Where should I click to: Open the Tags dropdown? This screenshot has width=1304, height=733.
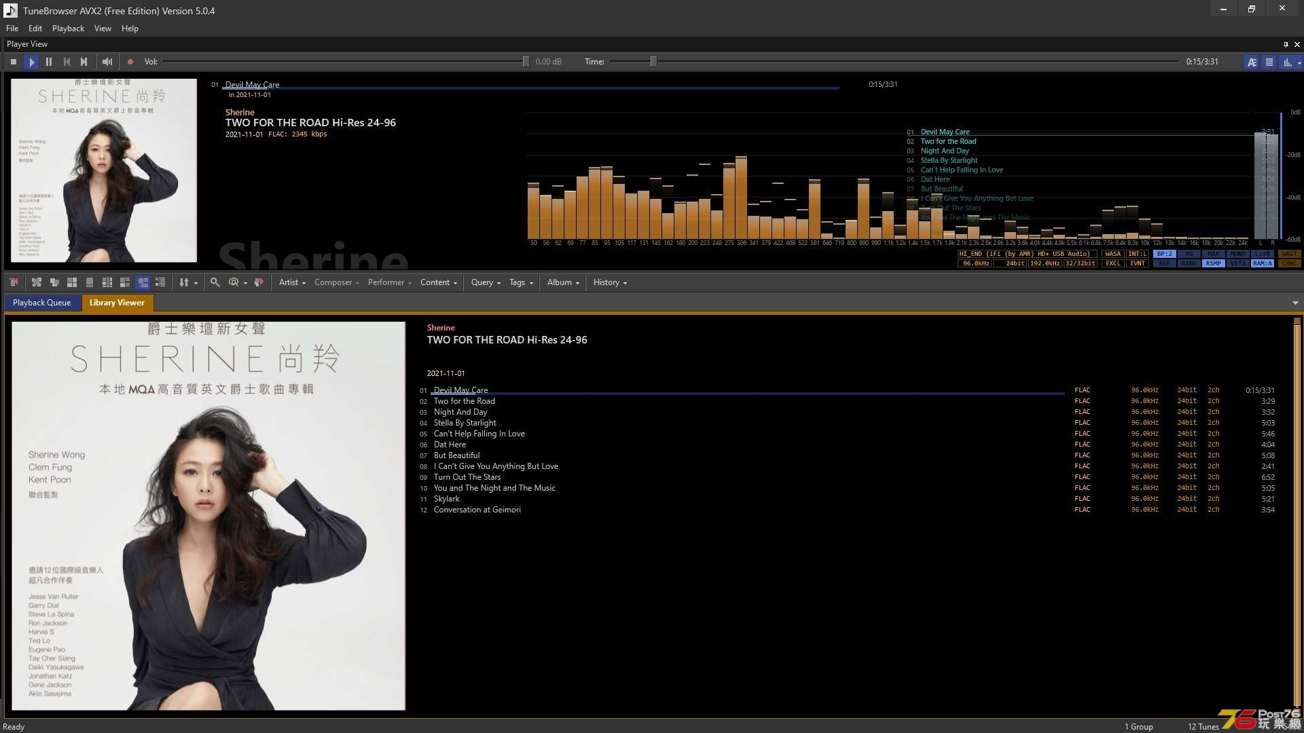[x=521, y=282]
